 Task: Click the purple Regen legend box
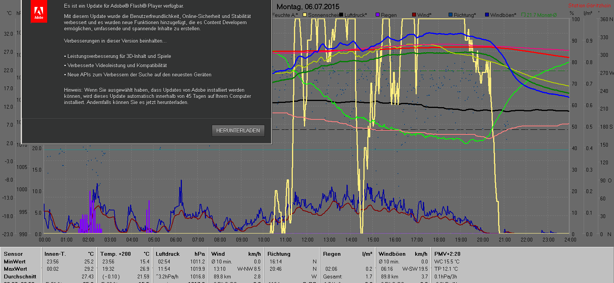click(x=378, y=15)
